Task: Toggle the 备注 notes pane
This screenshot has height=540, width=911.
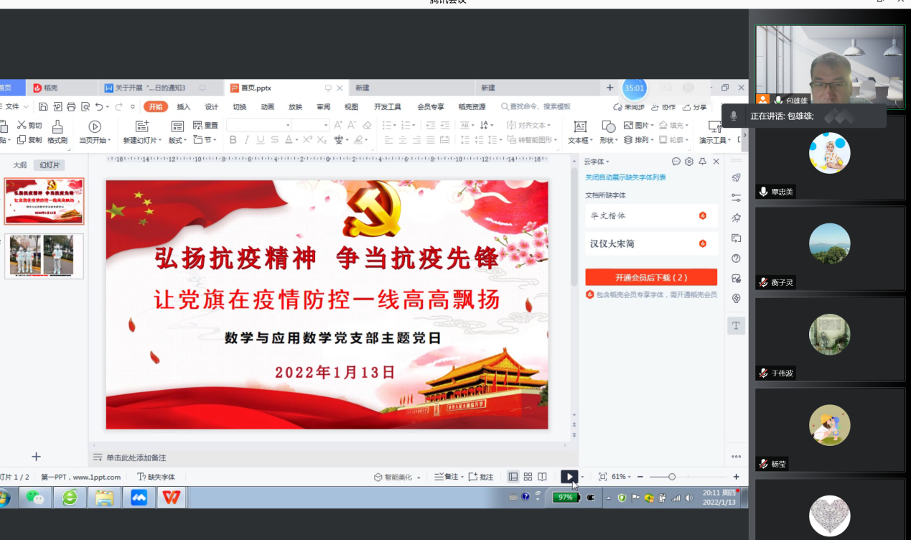Action: (447, 477)
